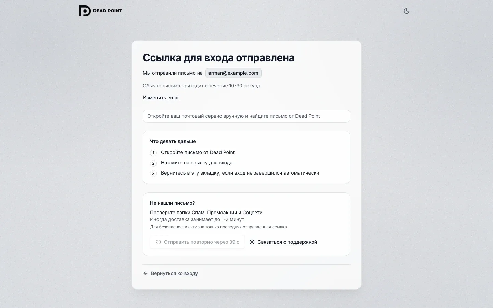Click text "Проверьте папки Спам, Промоакции и Соцсети"
This screenshot has width=493, height=308.
pyautogui.click(x=206, y=213)
